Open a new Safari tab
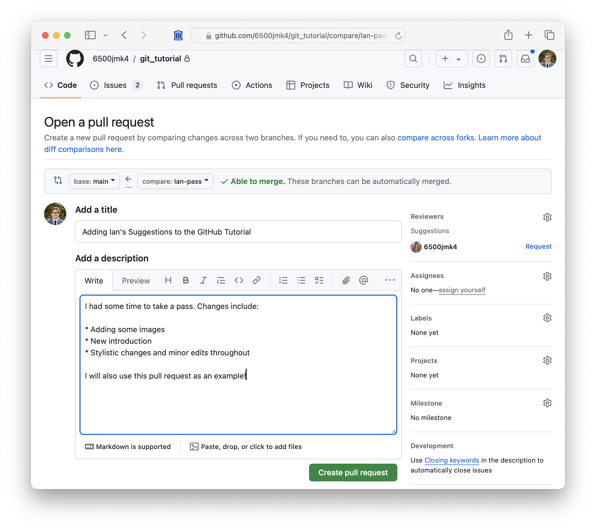The height and width of the screenshot is (530, 596). point(528,35)
